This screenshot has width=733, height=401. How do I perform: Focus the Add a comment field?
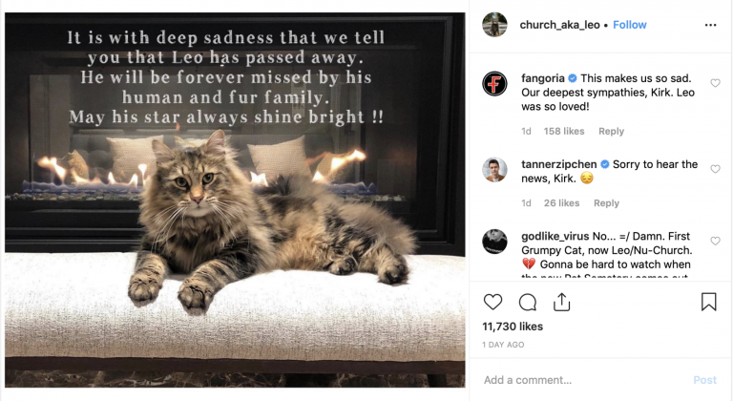[584, 380]
